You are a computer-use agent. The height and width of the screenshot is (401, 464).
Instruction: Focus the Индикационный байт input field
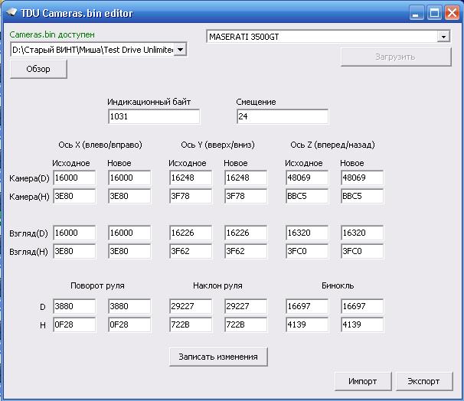coord(154,116)
